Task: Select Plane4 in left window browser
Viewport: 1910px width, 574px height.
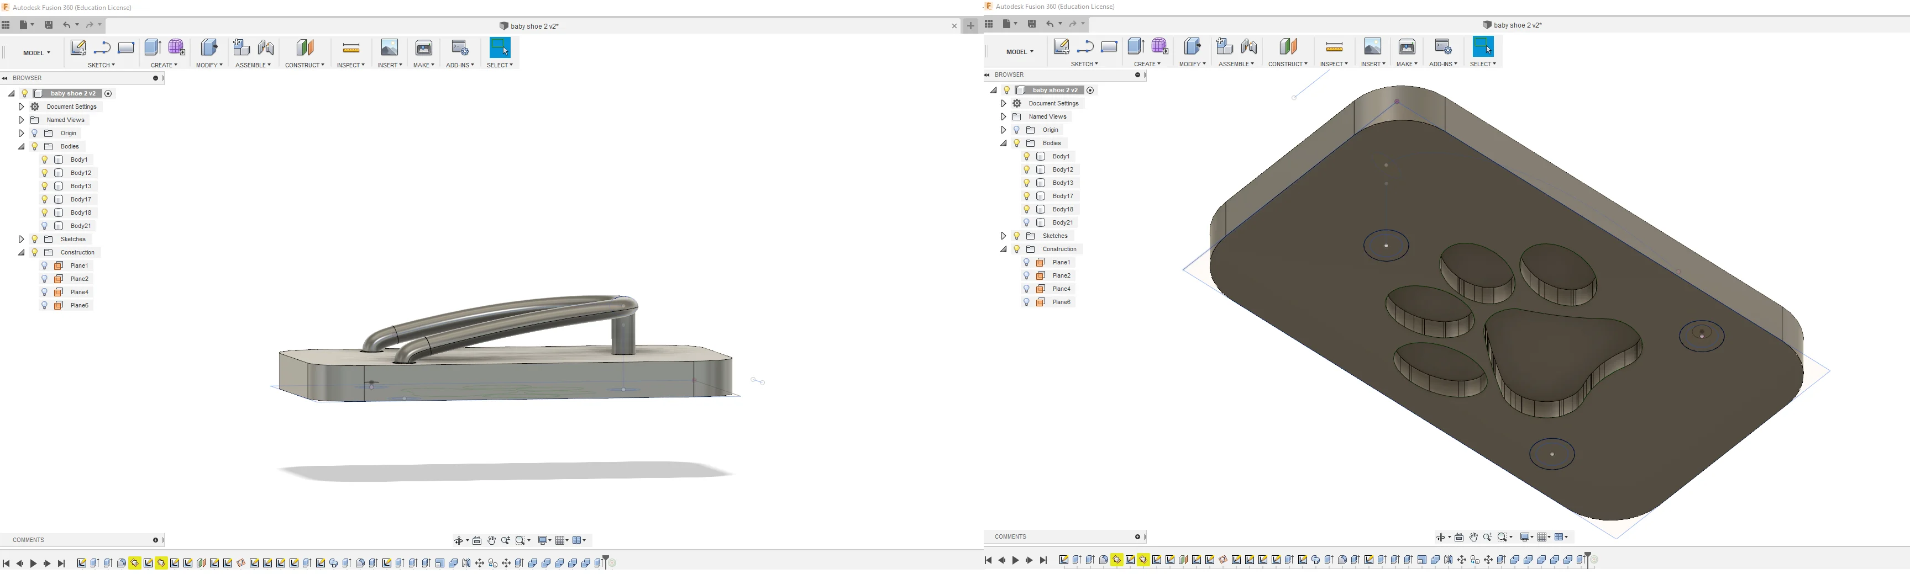Action: [x=80, y=293]
